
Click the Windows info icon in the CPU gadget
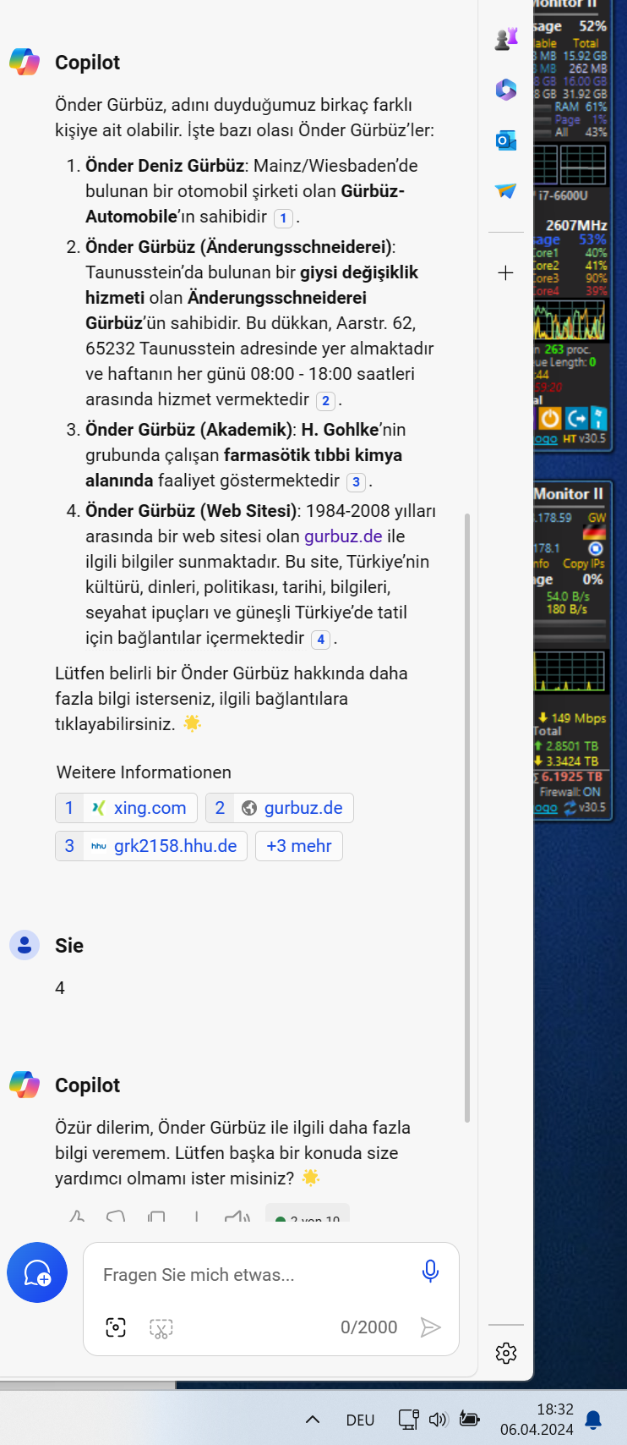[598, 418]
